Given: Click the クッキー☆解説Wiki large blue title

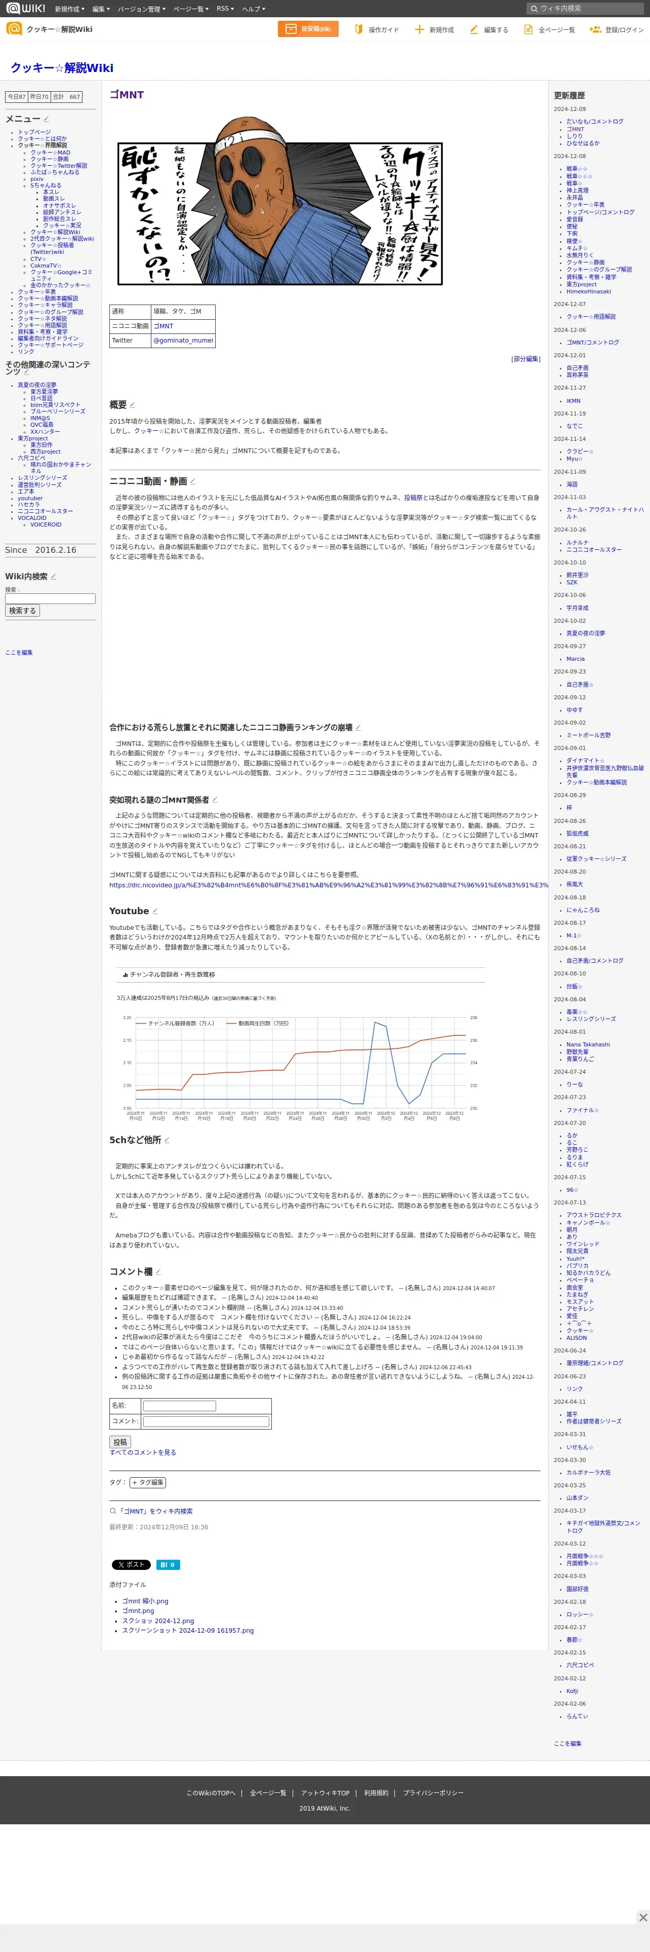Looking at the screenshot, I should click(x=62, y=67).
